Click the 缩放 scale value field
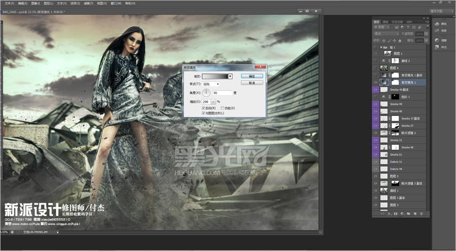The image size is (456, 251). tap(207, 102)
